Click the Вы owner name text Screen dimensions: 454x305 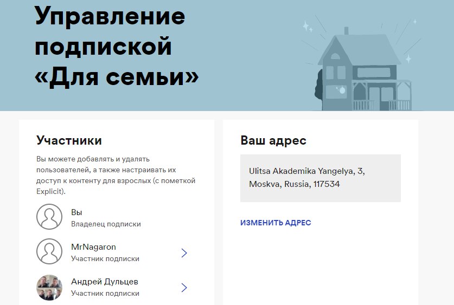coord(76,212)
